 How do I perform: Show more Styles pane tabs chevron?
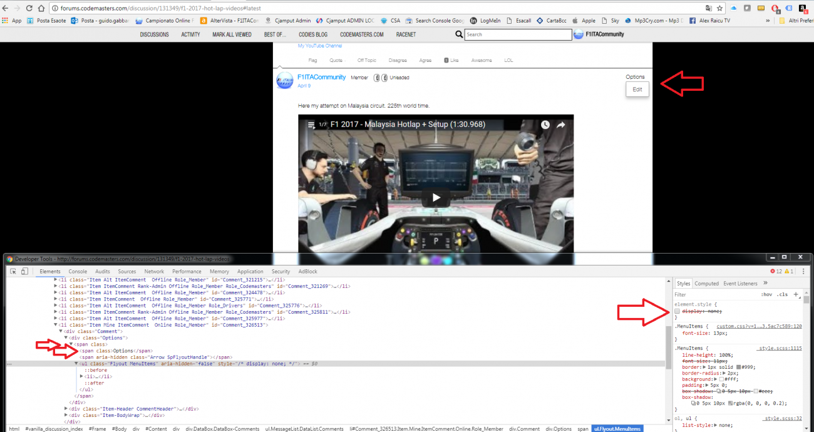766,283
